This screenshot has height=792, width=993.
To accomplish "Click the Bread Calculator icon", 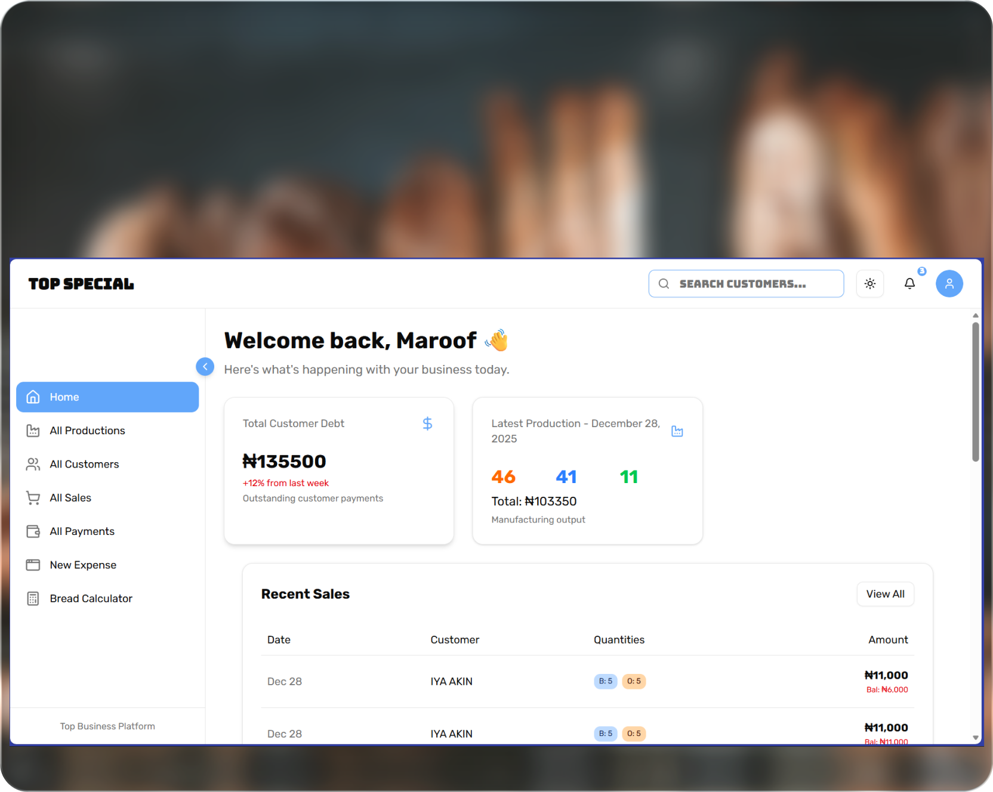I will click(x=33, y=599).
